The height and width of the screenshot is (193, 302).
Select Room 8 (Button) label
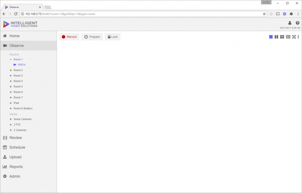click(x=23, y=108)
